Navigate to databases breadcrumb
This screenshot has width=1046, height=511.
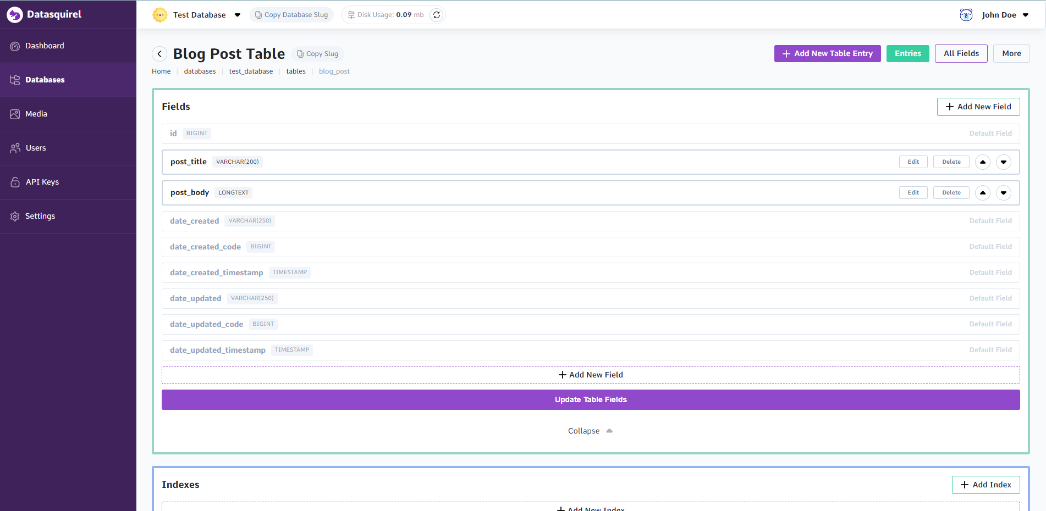[x=200, y=71]
